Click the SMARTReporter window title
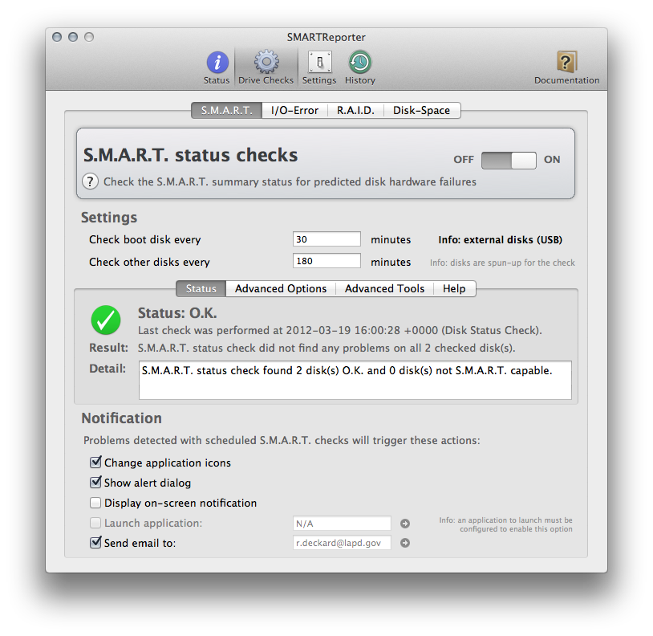The image size is (653, 636). pyautogui.click(x=326, y=37)
